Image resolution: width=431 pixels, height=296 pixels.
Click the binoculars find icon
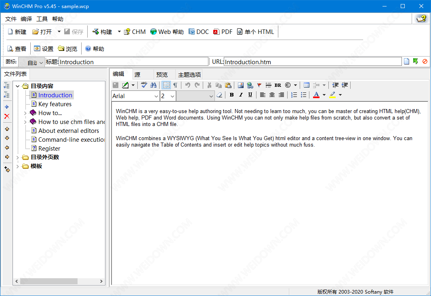153,85
